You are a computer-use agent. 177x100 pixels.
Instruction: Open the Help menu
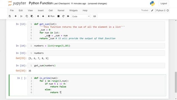pyautogui.click(x=85, y=11)
